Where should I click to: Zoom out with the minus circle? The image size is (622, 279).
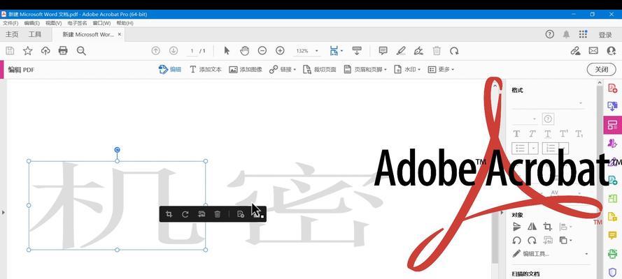262,51
